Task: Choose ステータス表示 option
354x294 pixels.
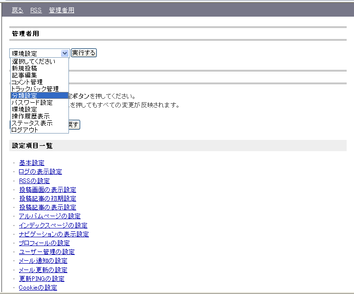Action: pos(32,123)
